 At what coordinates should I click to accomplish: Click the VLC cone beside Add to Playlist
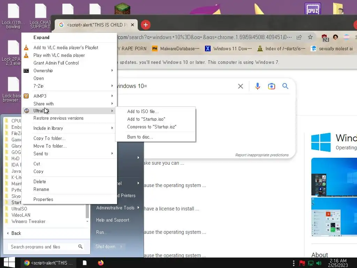(x=26, y=47)
